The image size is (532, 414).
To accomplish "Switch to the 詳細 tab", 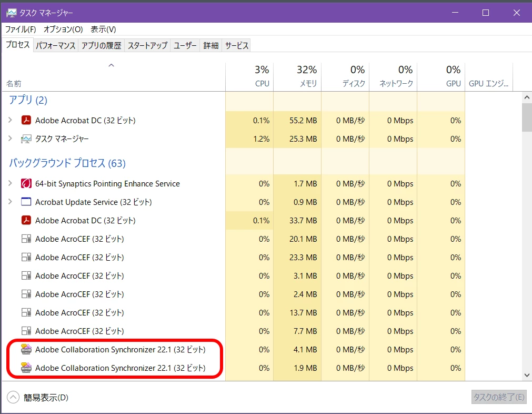I will pyautogui.click(x=210, y=45).
